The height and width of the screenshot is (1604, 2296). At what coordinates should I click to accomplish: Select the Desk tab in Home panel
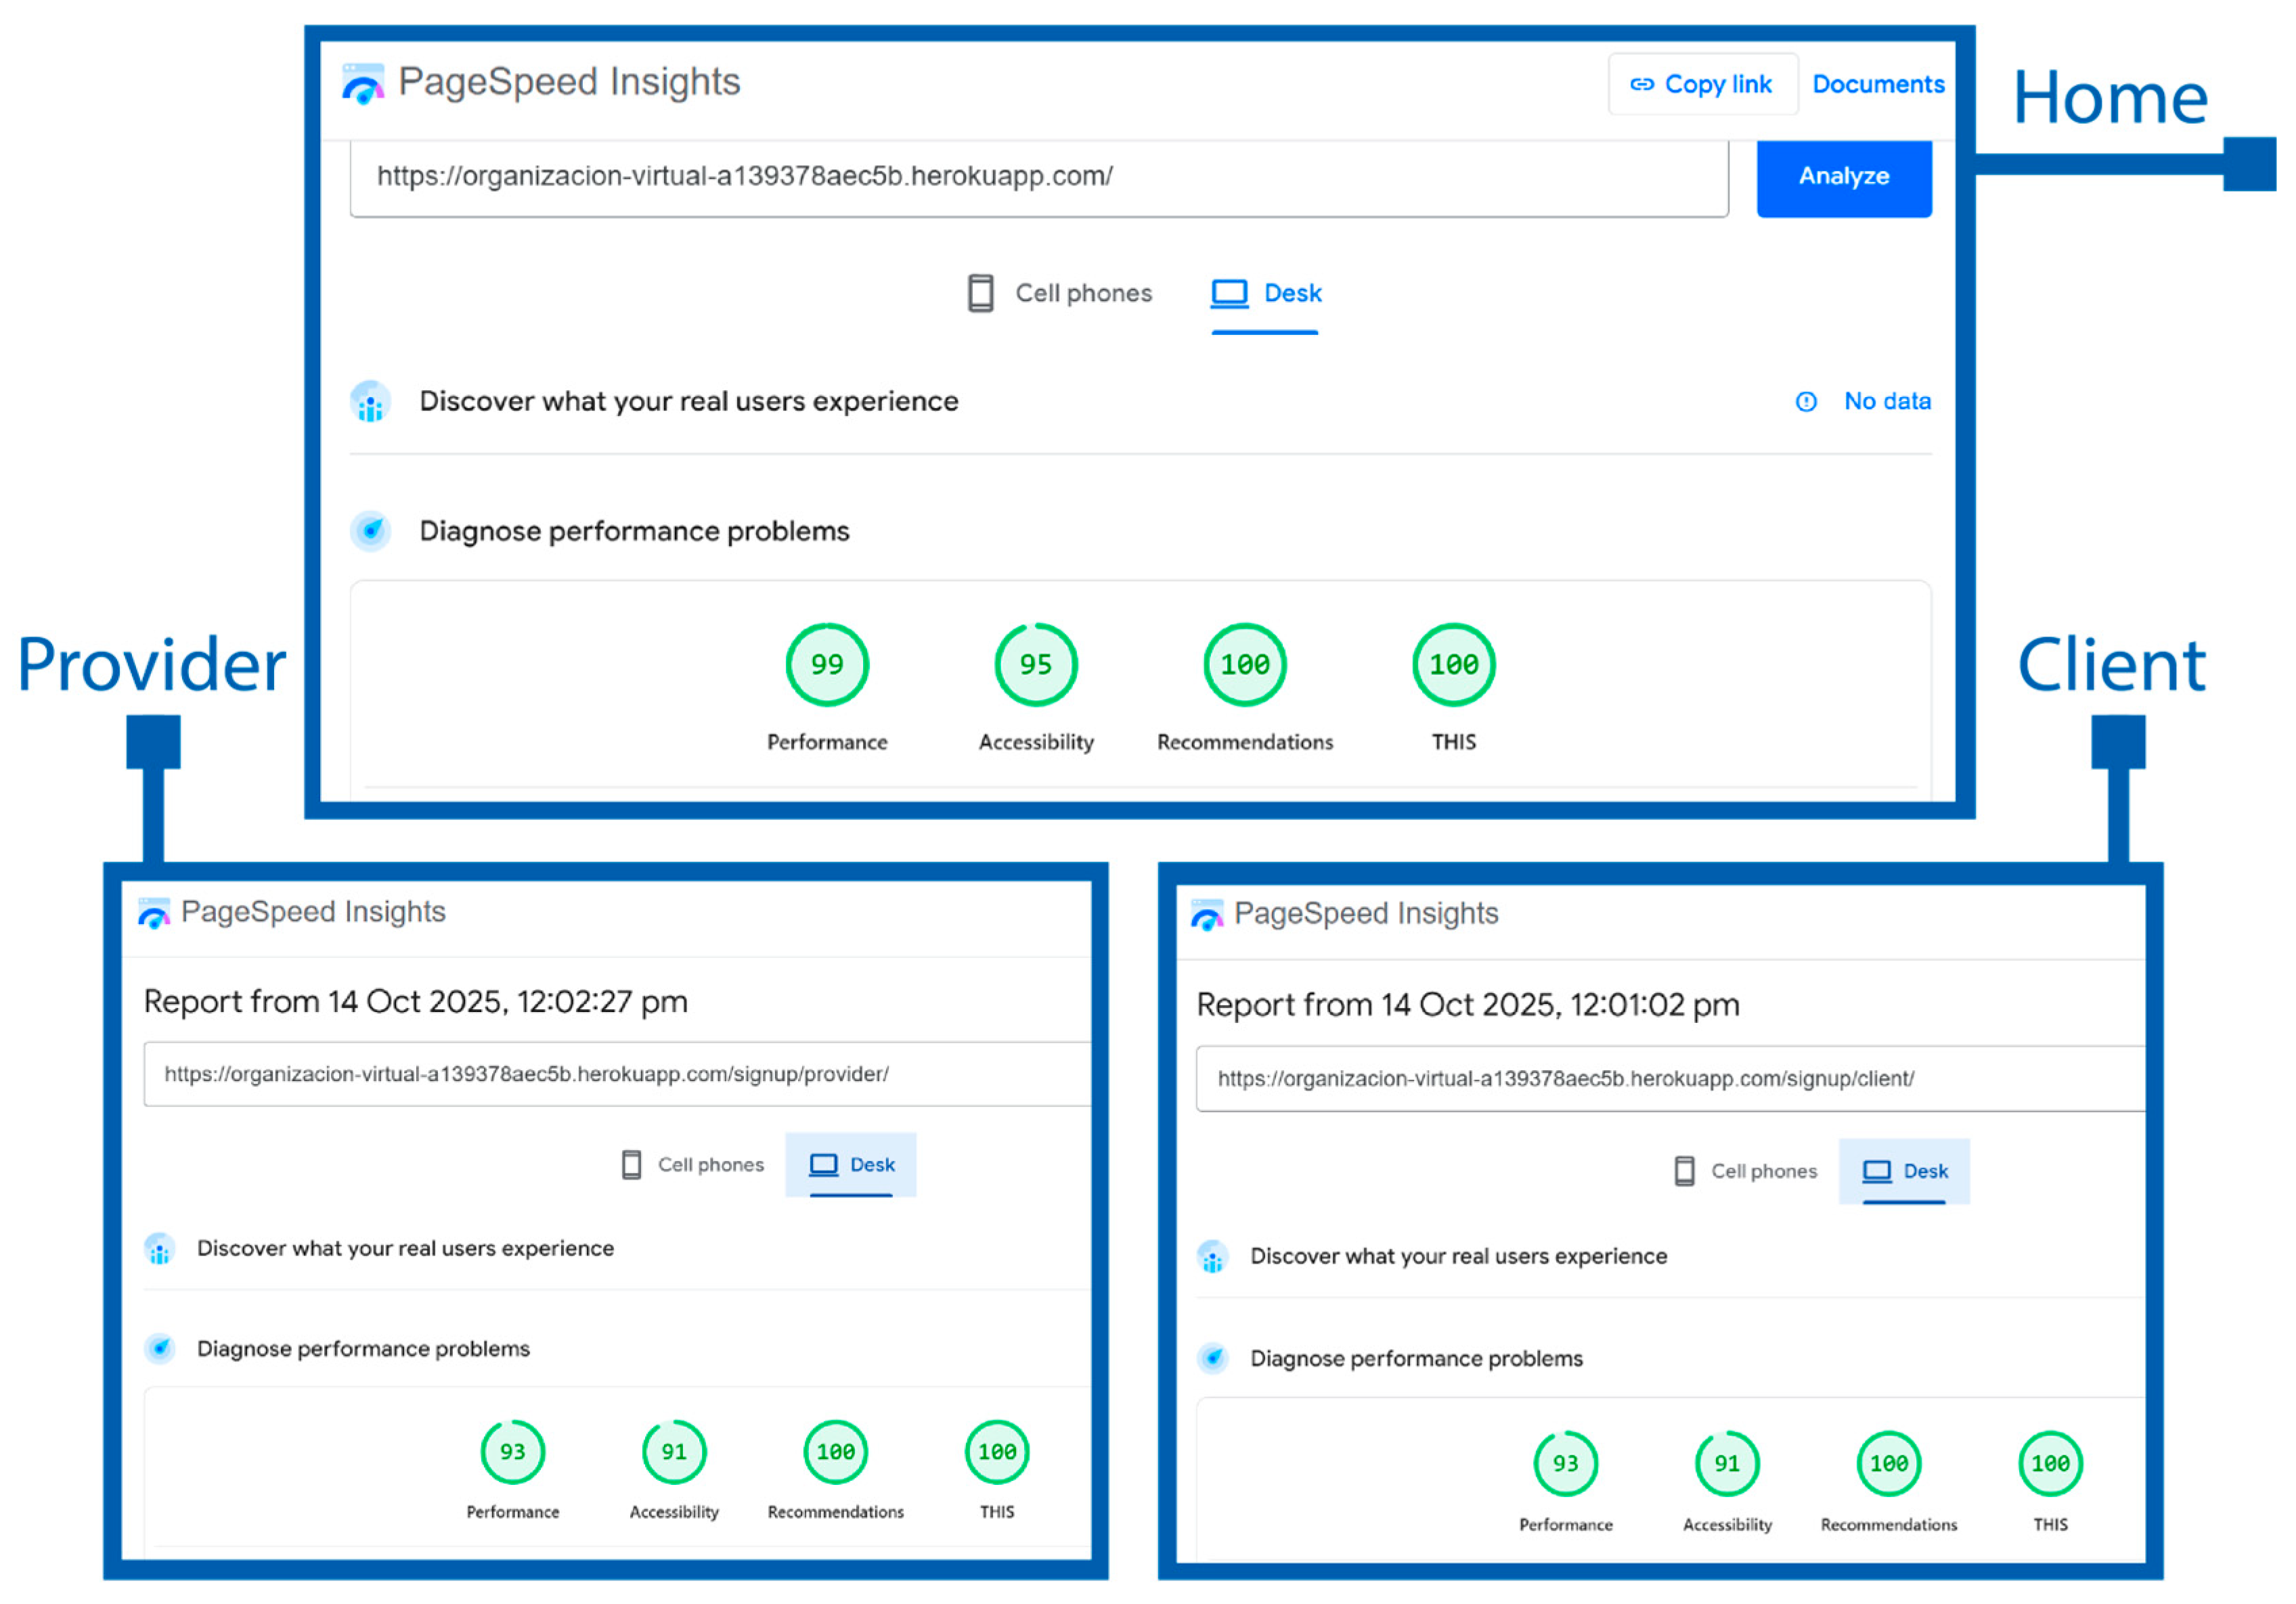[x=1266, y=294]
